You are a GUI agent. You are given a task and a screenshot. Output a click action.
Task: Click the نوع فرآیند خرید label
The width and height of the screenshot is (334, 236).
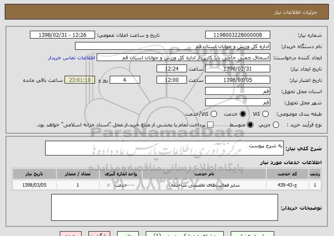[304, 125]
